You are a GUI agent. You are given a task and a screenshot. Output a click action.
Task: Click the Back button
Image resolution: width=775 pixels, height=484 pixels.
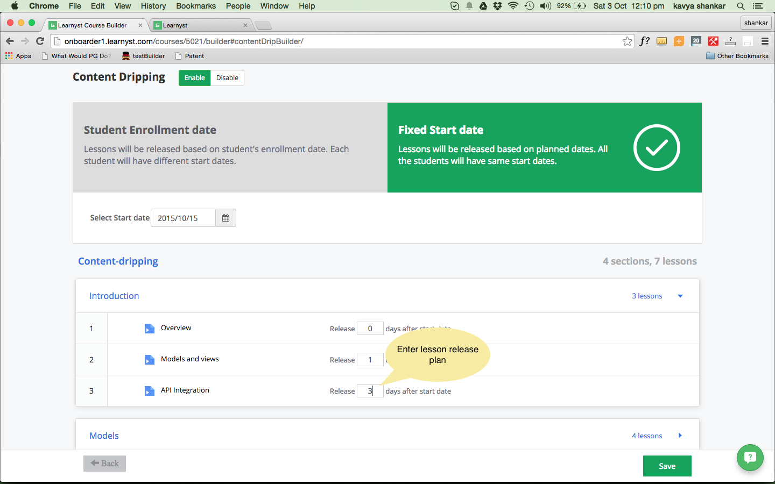104,464
